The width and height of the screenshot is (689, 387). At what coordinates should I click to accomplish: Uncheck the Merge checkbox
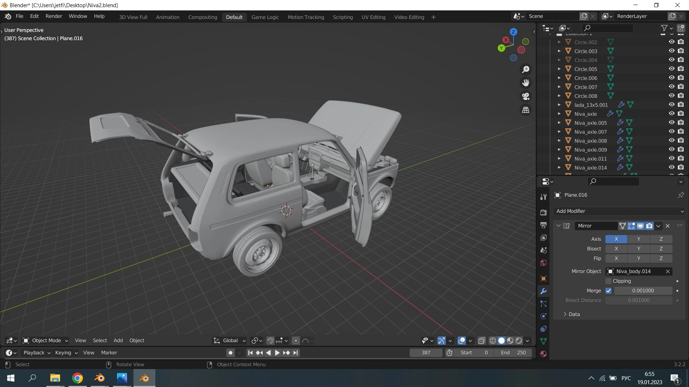coord(609,291)
